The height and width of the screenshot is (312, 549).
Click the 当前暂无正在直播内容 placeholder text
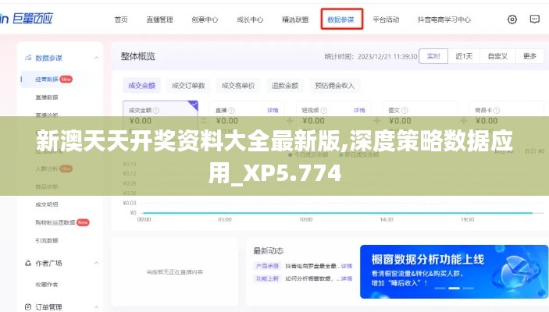[175, 271]
